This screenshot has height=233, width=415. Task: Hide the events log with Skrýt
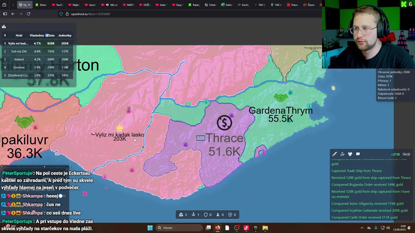pyautogui.click(x=406, y=154)
